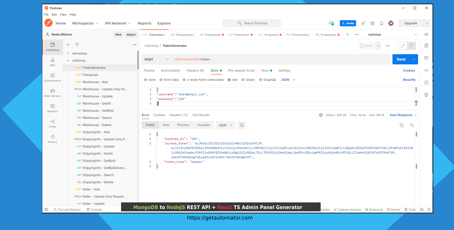This screenshot has width=454, height=230.
Task: Toggle the response line wrap icon
Action: tap(242, 125)
